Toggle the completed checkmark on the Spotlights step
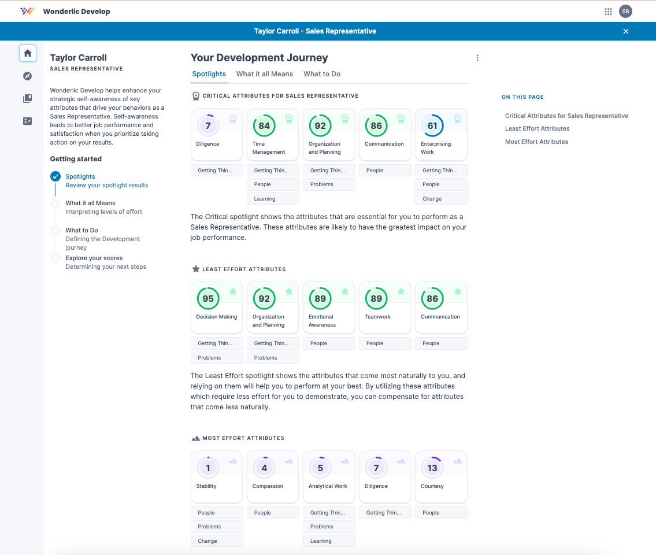 (55, 177)
